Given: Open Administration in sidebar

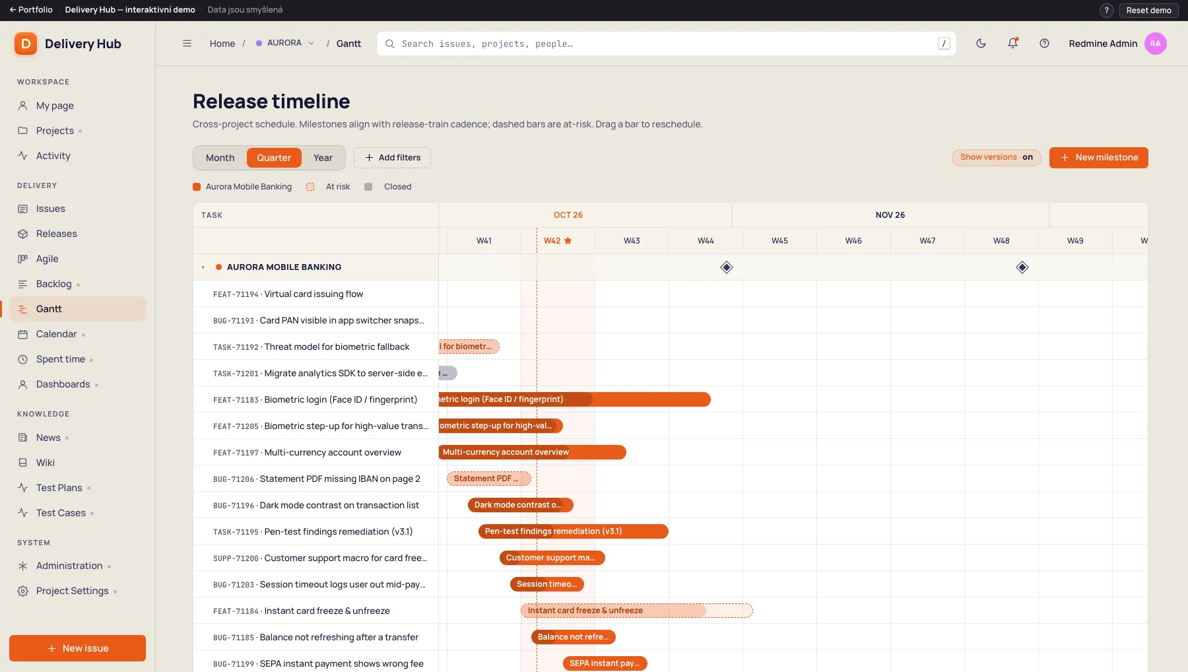Looking at the screenshot, I should pyautogui.click(x=77, y=566).
